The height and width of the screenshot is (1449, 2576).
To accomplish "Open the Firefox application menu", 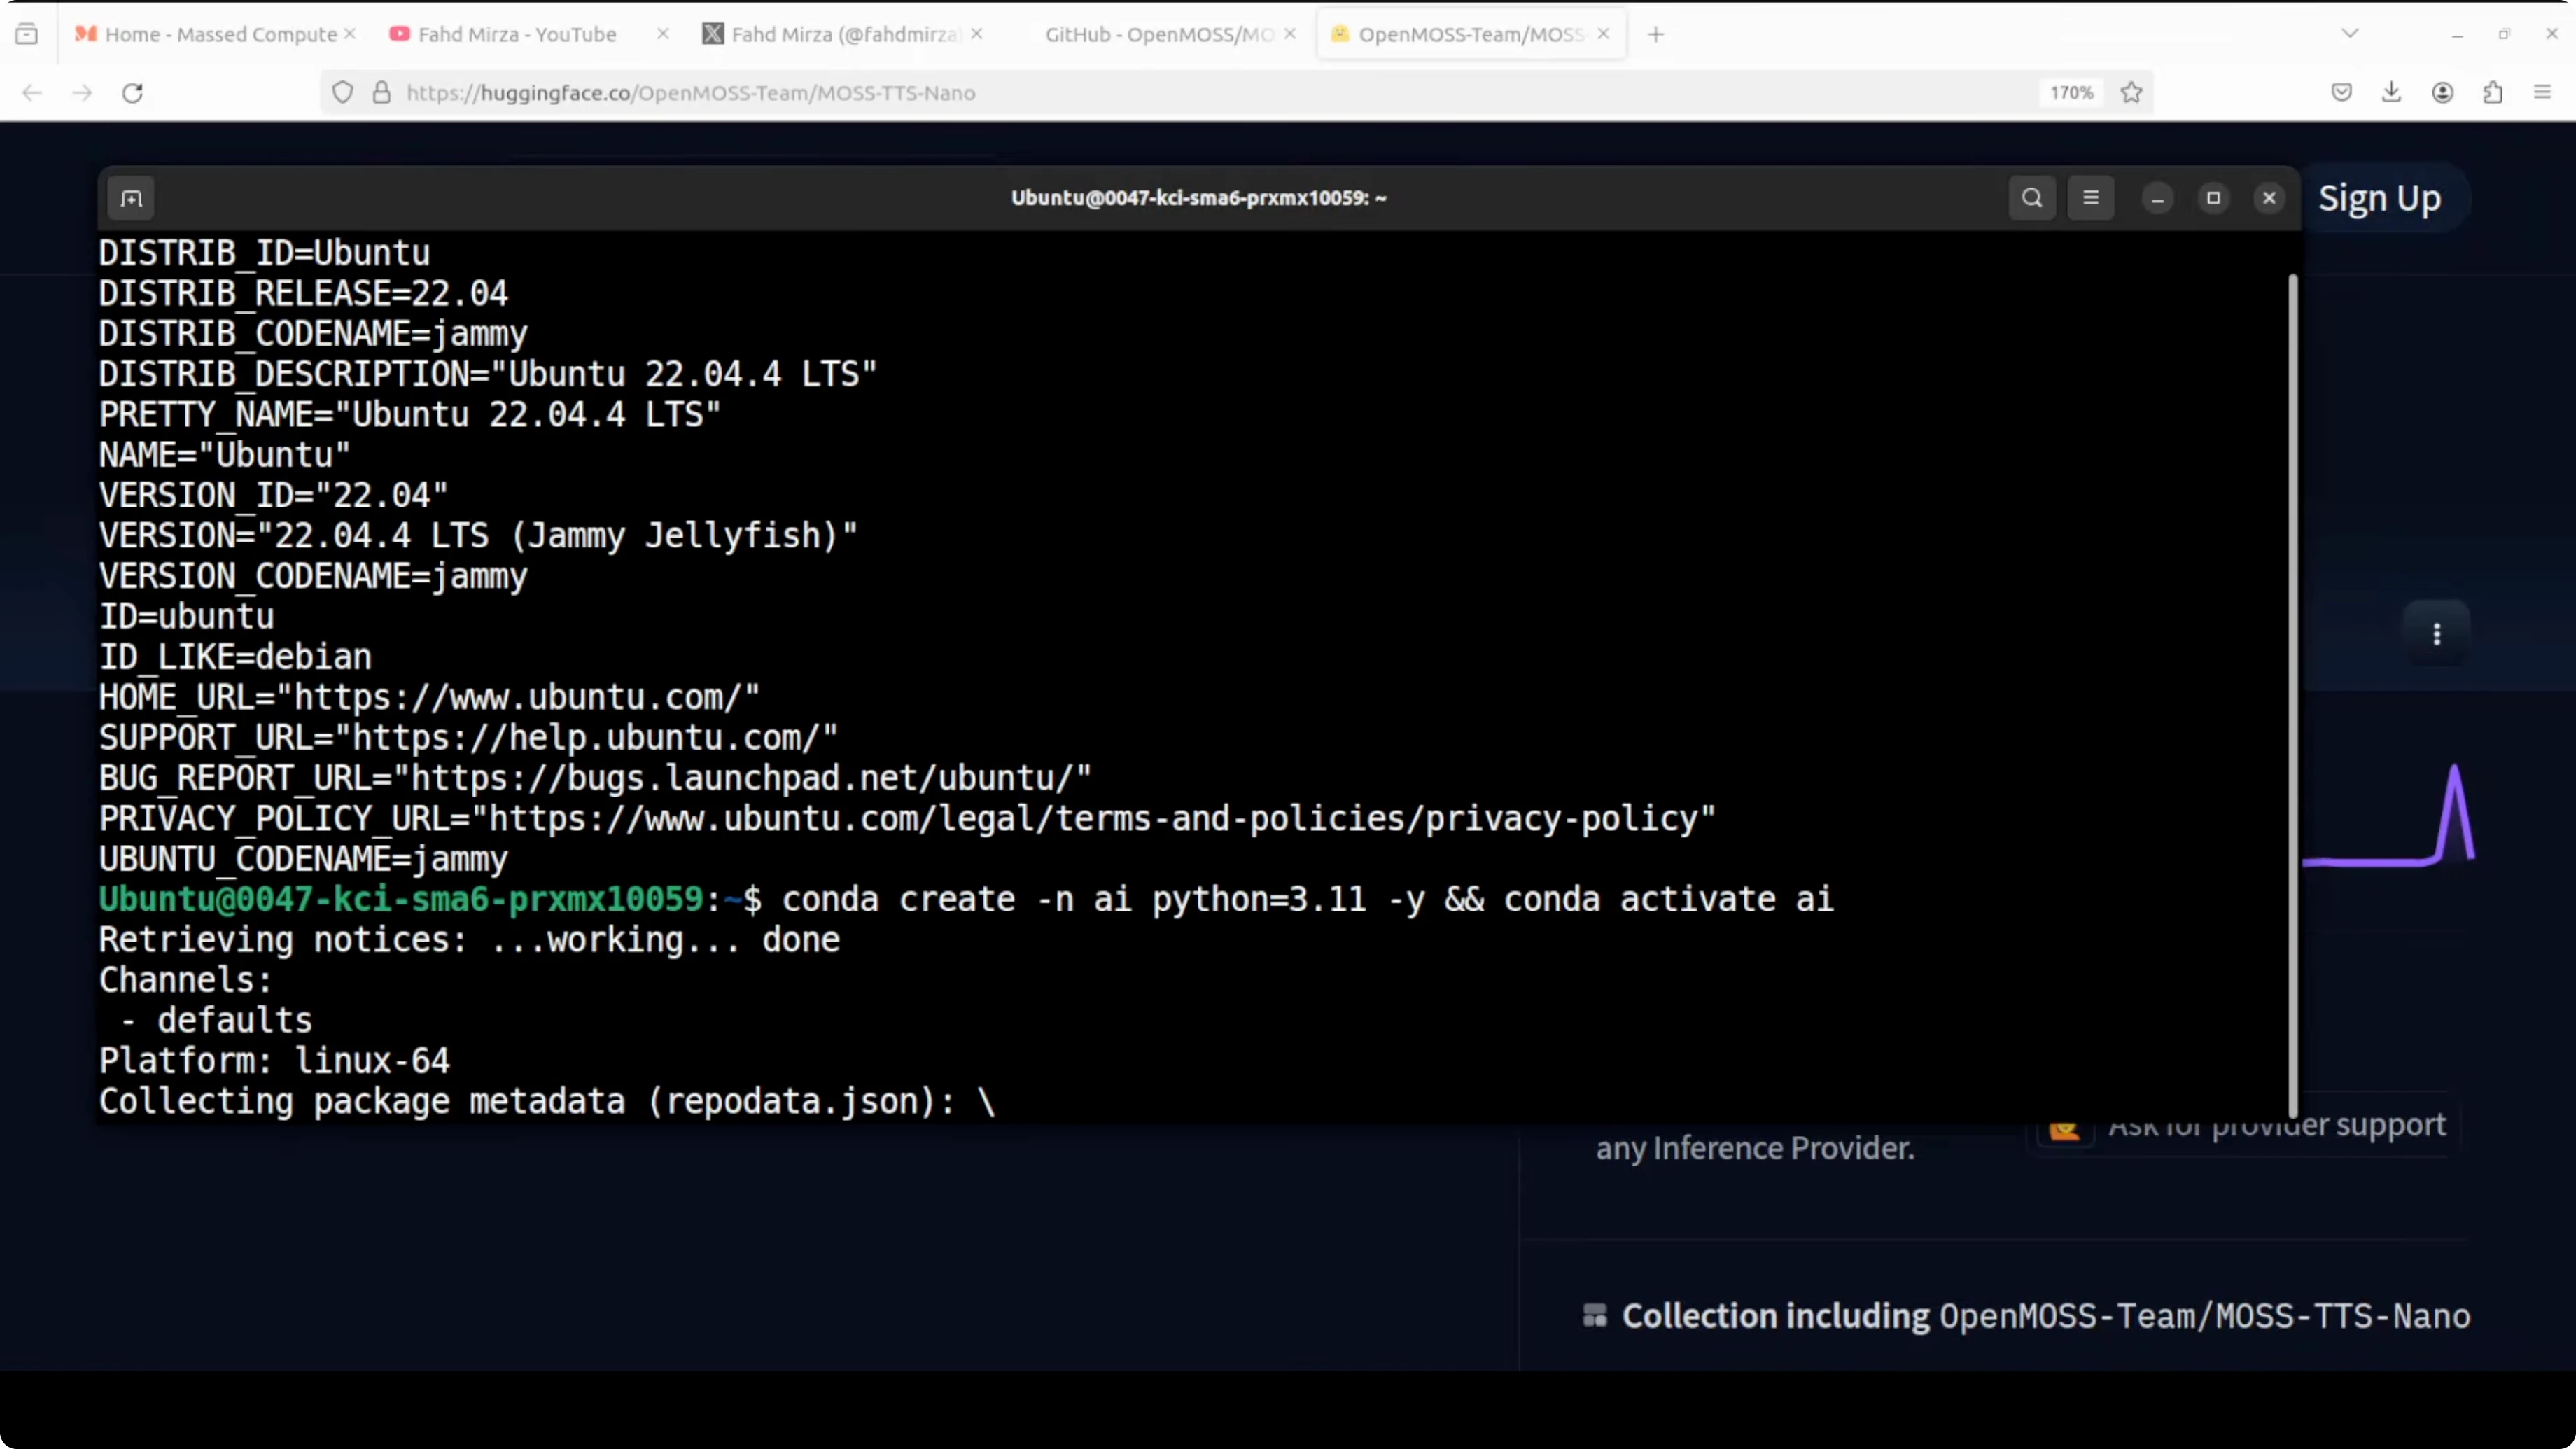I will click(2543, 92).
